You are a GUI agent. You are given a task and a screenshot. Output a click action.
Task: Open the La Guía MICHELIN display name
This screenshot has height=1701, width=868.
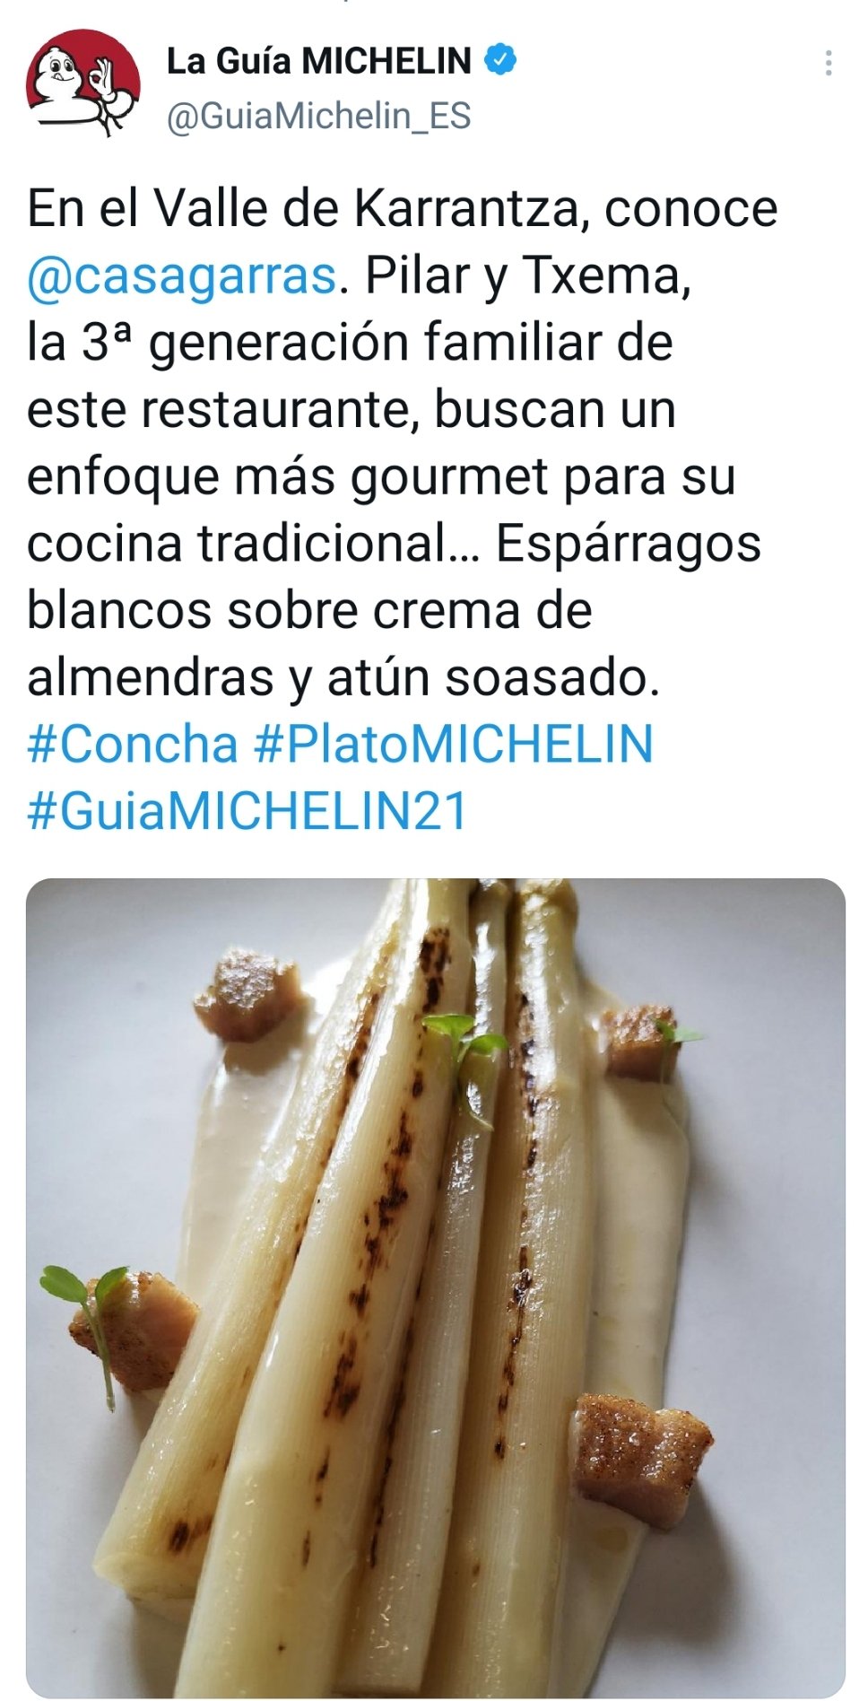tap(318, 61)
